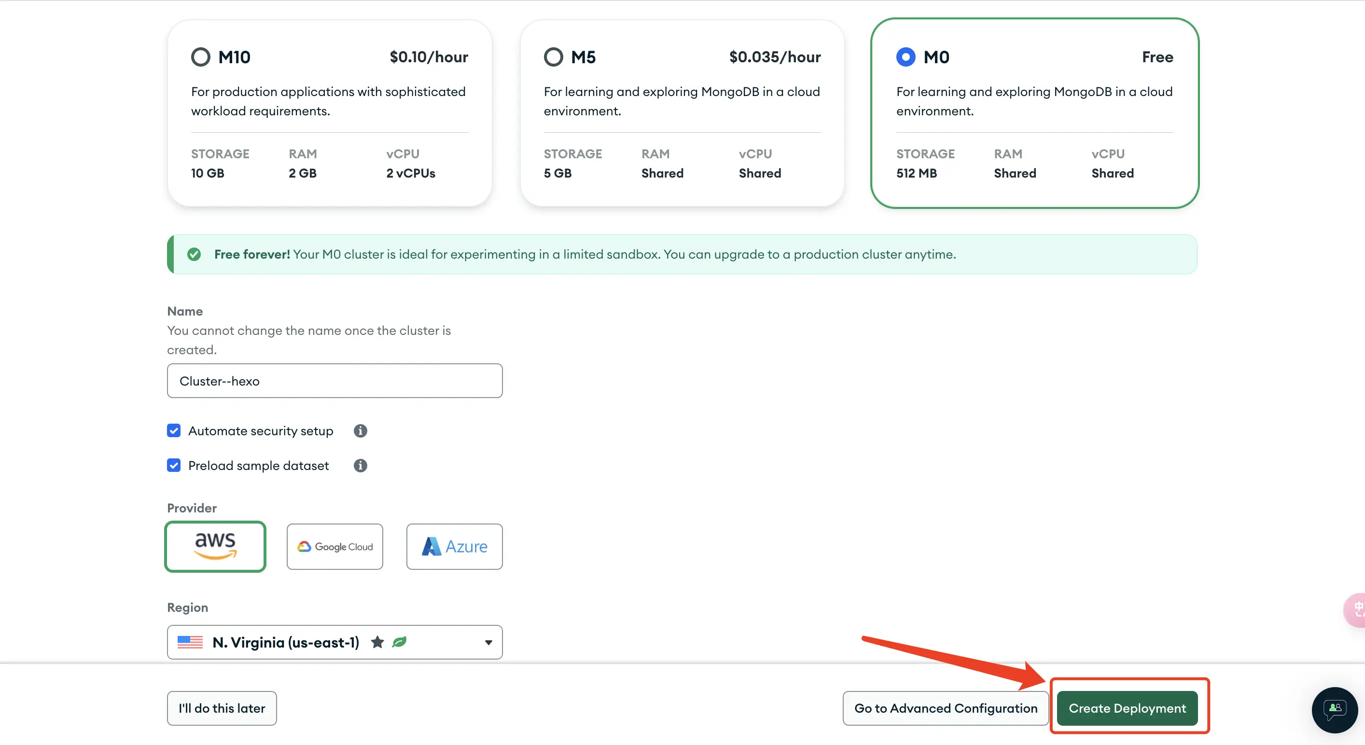Click the green checkmark in Free forever banner

194,254
